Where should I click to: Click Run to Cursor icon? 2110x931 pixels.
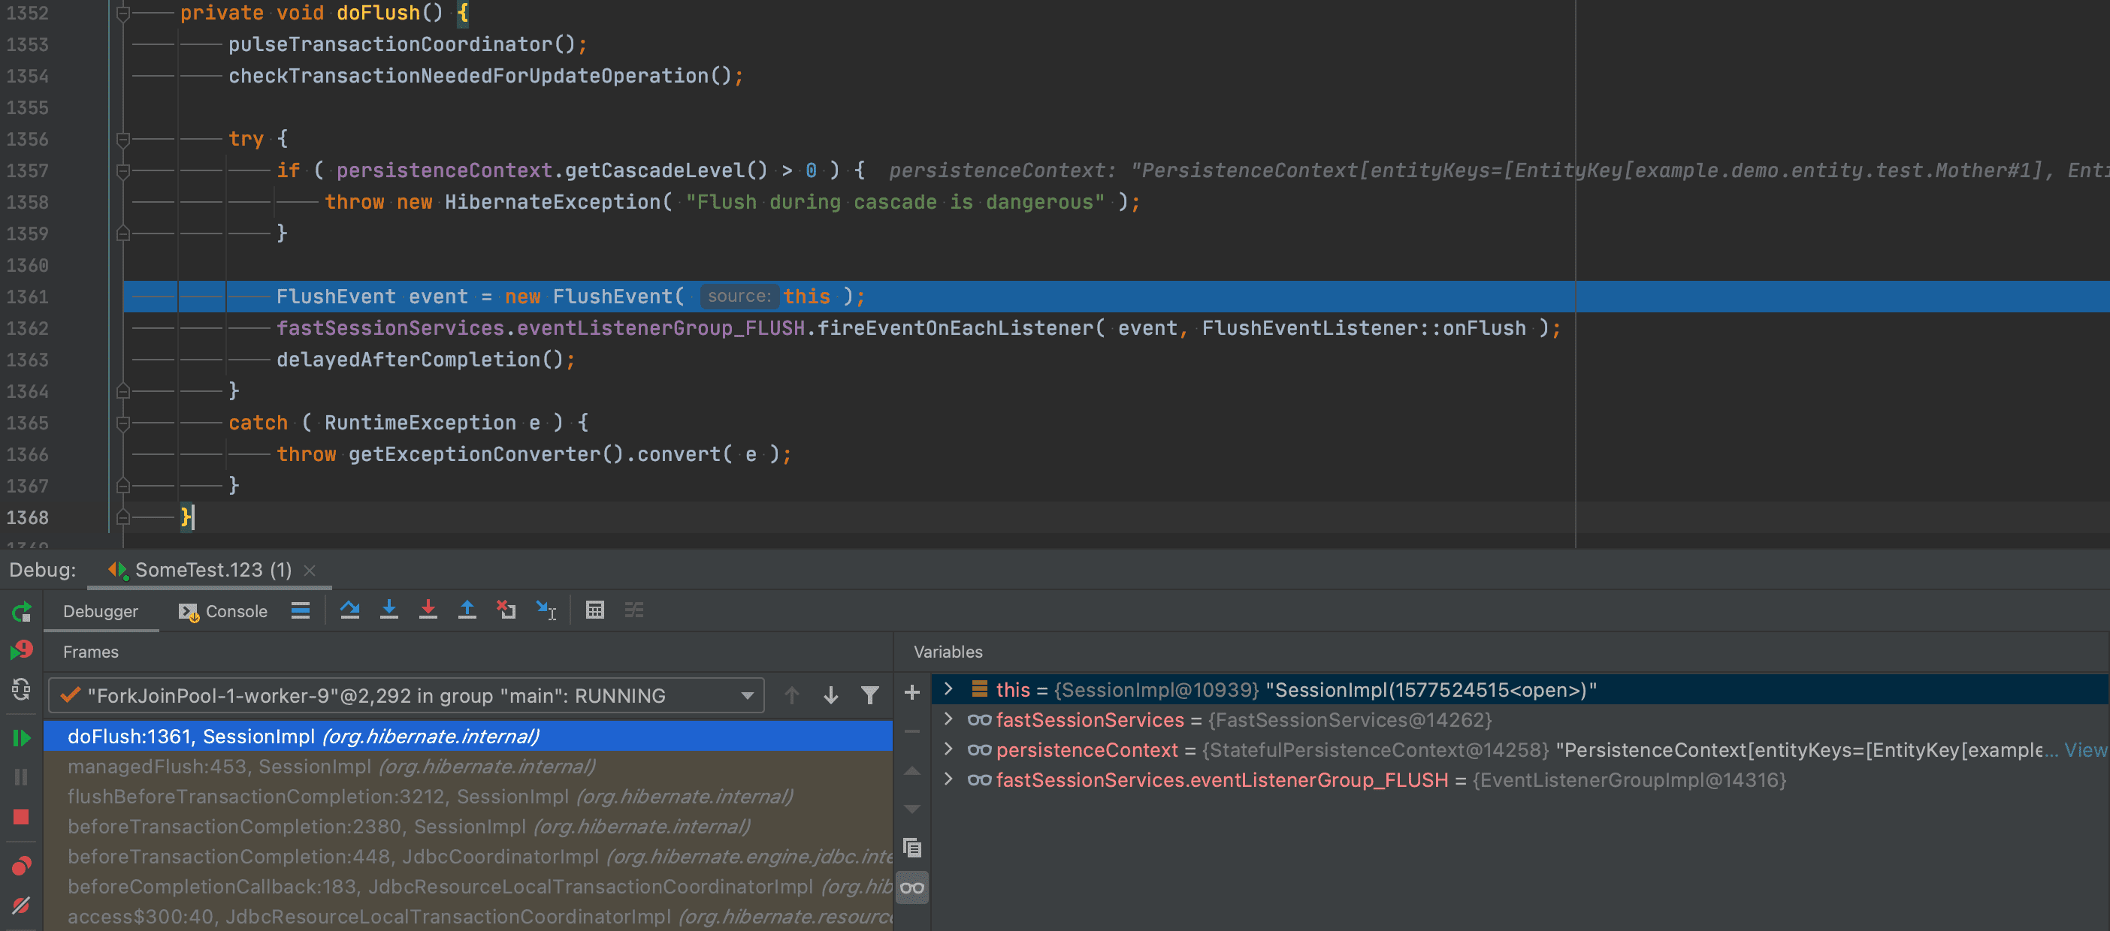[x=546, y=610]
